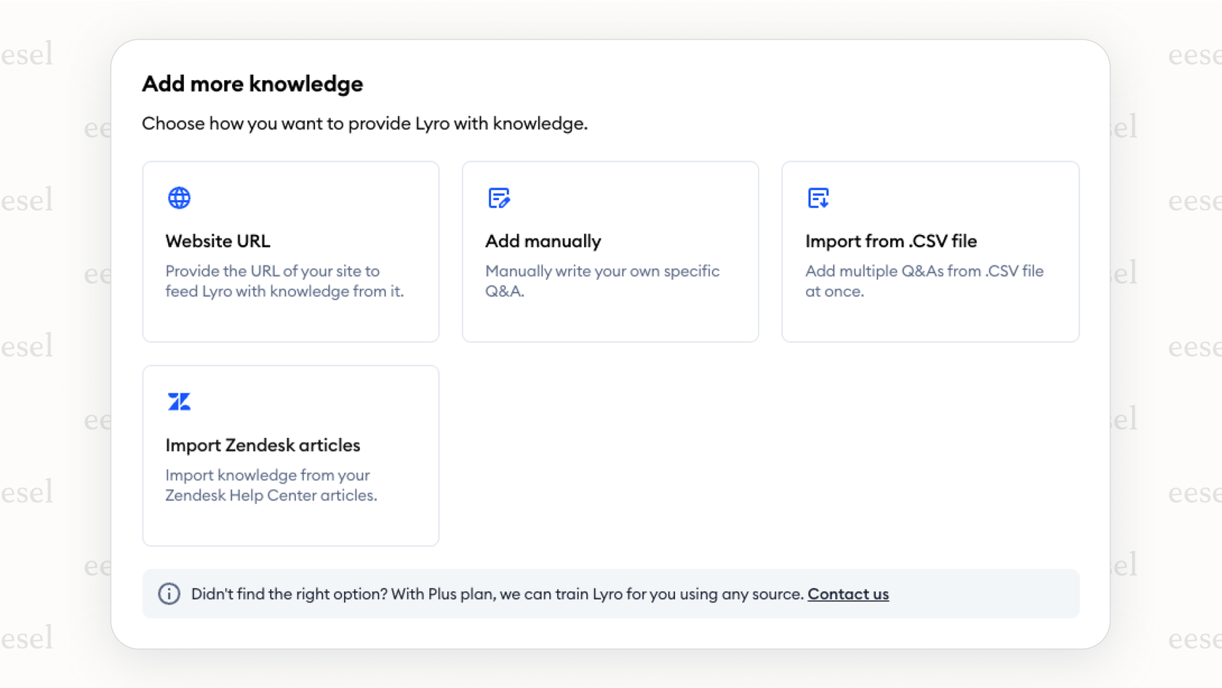Screen dimensions: 1222x688
Task: Click the Add manually card title
Action: pyautogui.click(x=543, y=241)
